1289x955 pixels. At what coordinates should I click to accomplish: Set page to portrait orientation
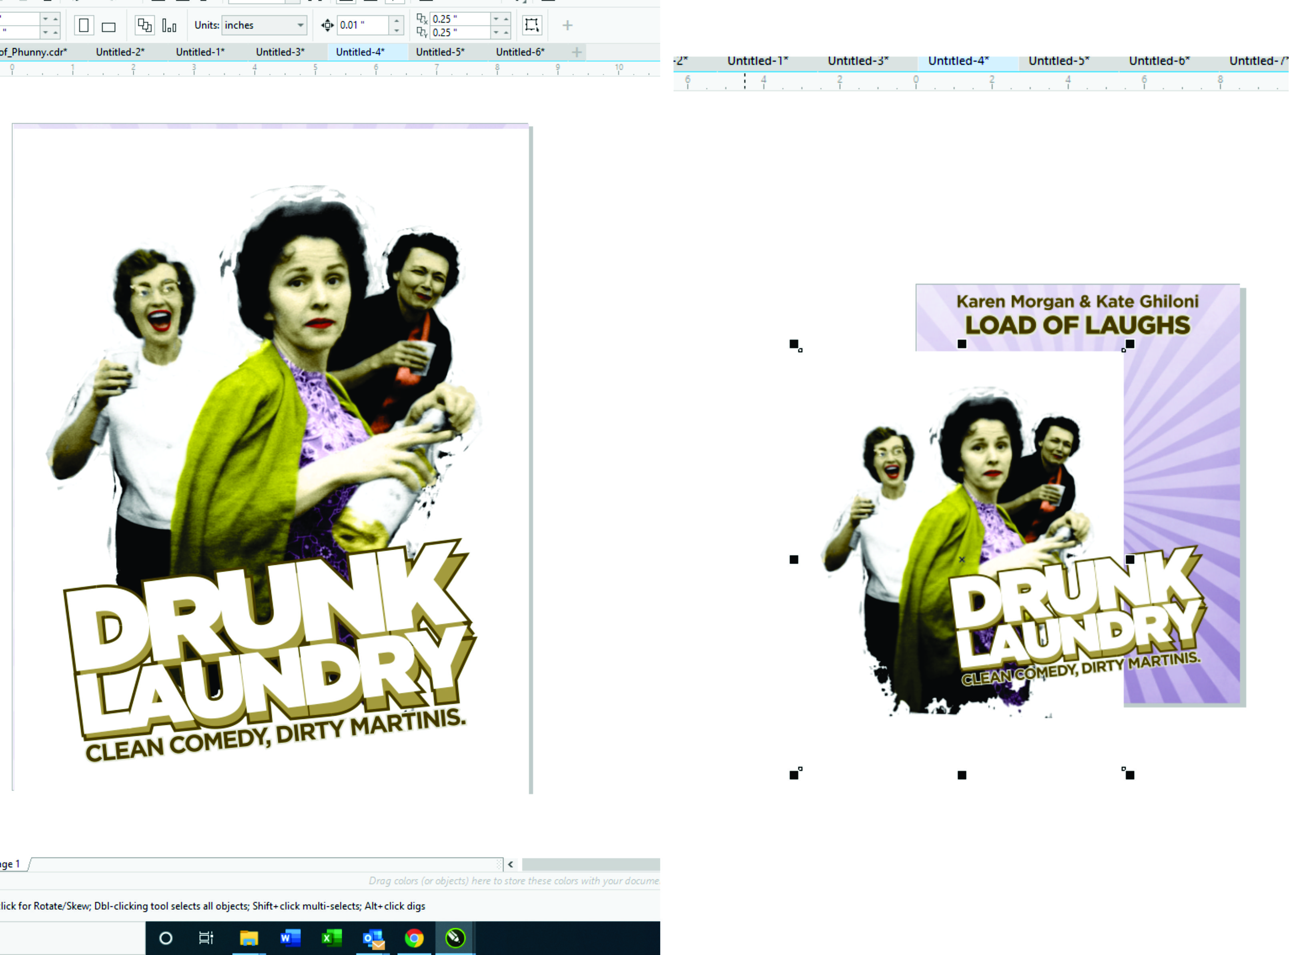click(x=84, y=26)
